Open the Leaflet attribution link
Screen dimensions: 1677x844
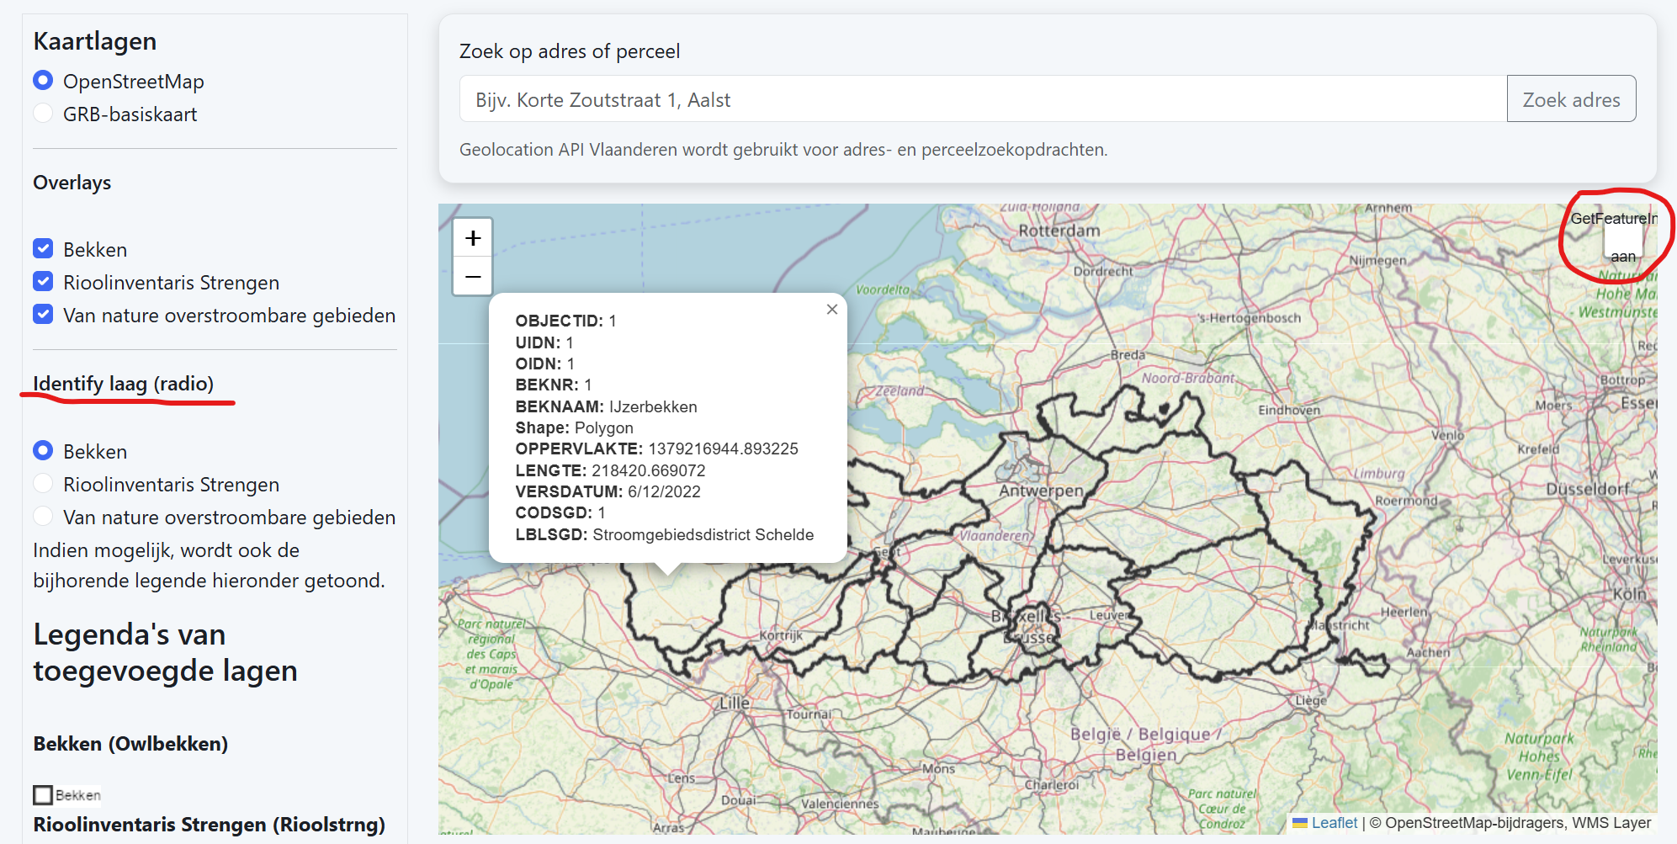(1334, 823)
